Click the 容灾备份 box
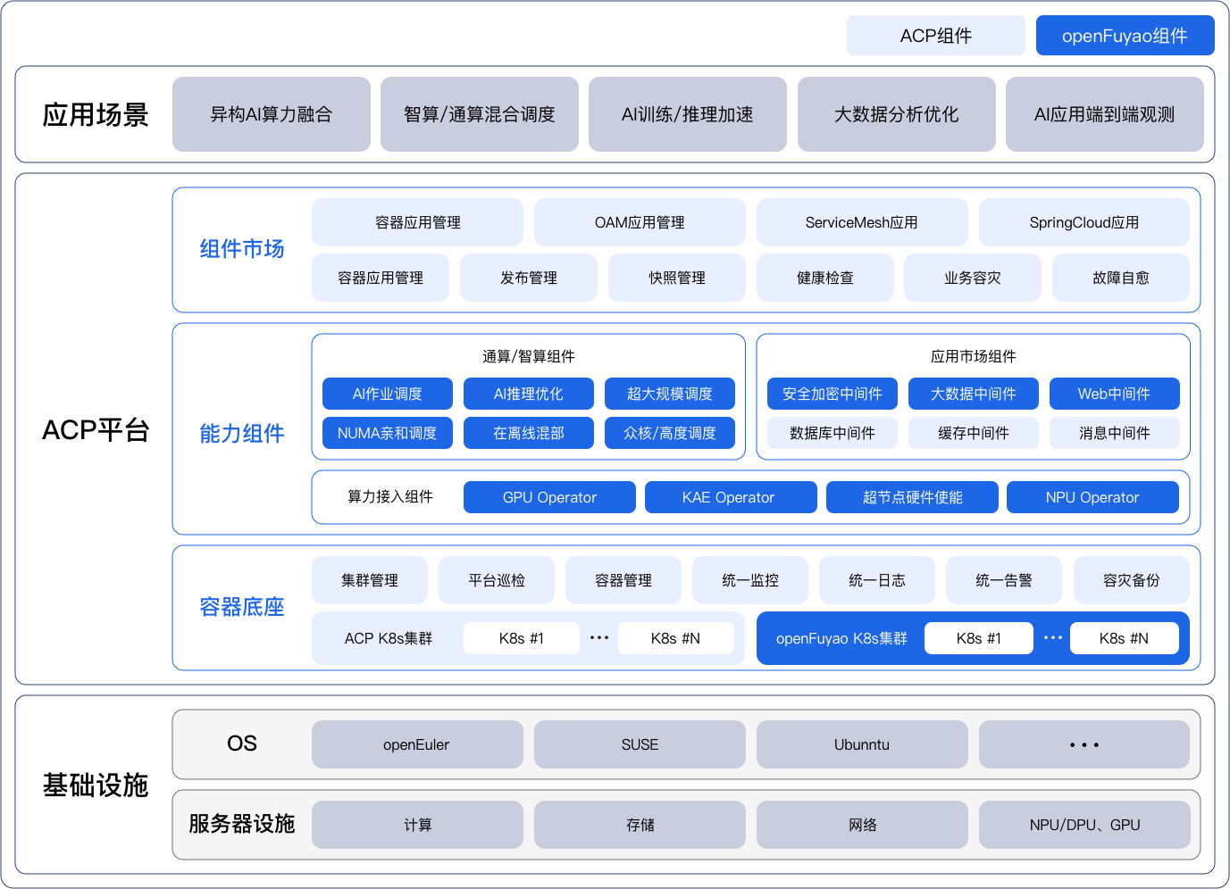Viewport: 1230px width, 889px height. pyautogui.click(x=1131, y=580)
